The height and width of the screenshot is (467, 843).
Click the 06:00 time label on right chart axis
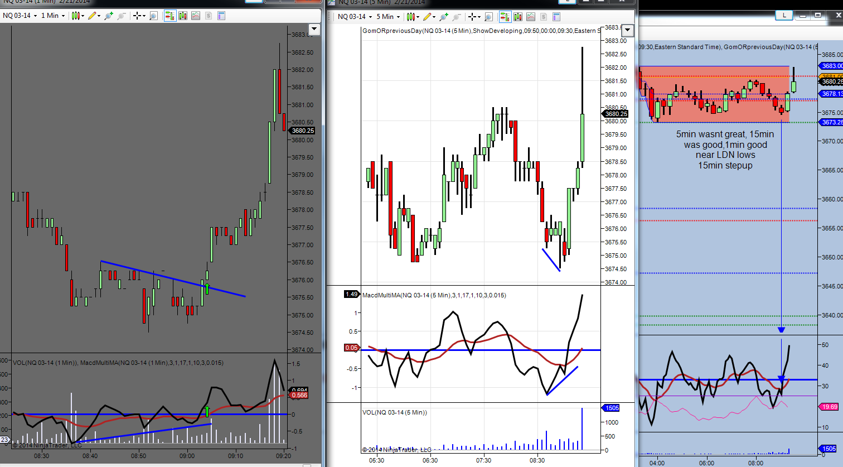[706, 463]
